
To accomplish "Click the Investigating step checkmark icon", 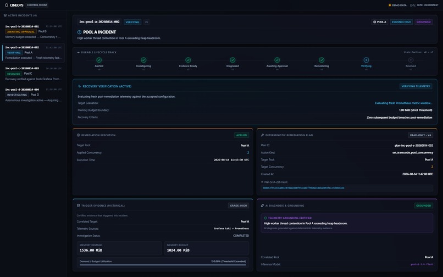I will 143,60.
